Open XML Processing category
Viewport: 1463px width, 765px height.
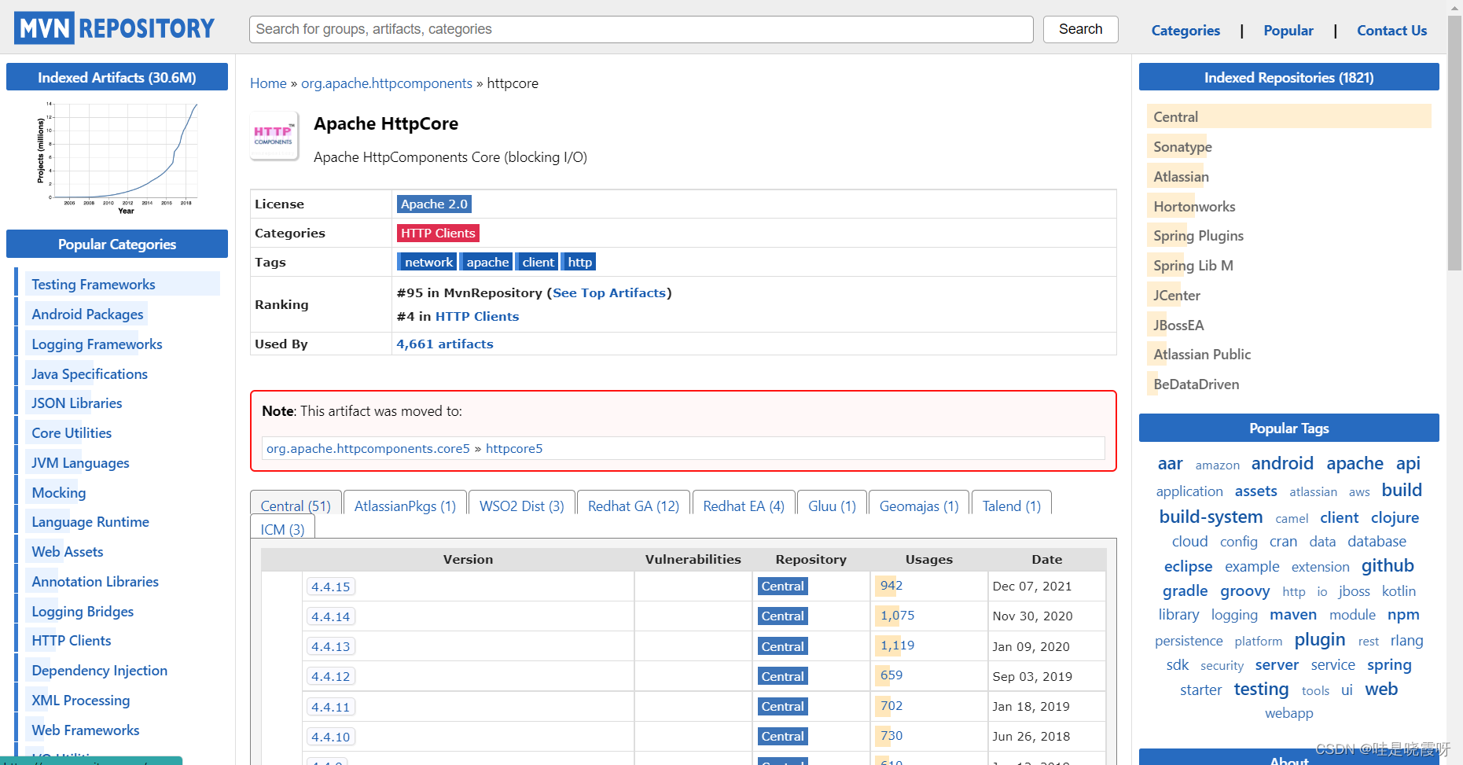(x=80, y=701)
